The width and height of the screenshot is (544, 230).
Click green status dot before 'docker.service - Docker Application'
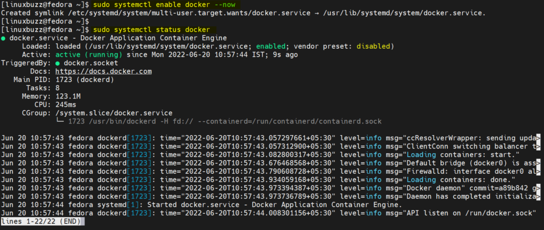[3, 38]
